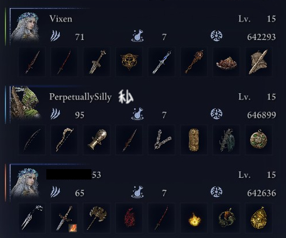Select the ornate bow in PerpetuallySilly's row
The image size is (286, 238).
(64, 140)
